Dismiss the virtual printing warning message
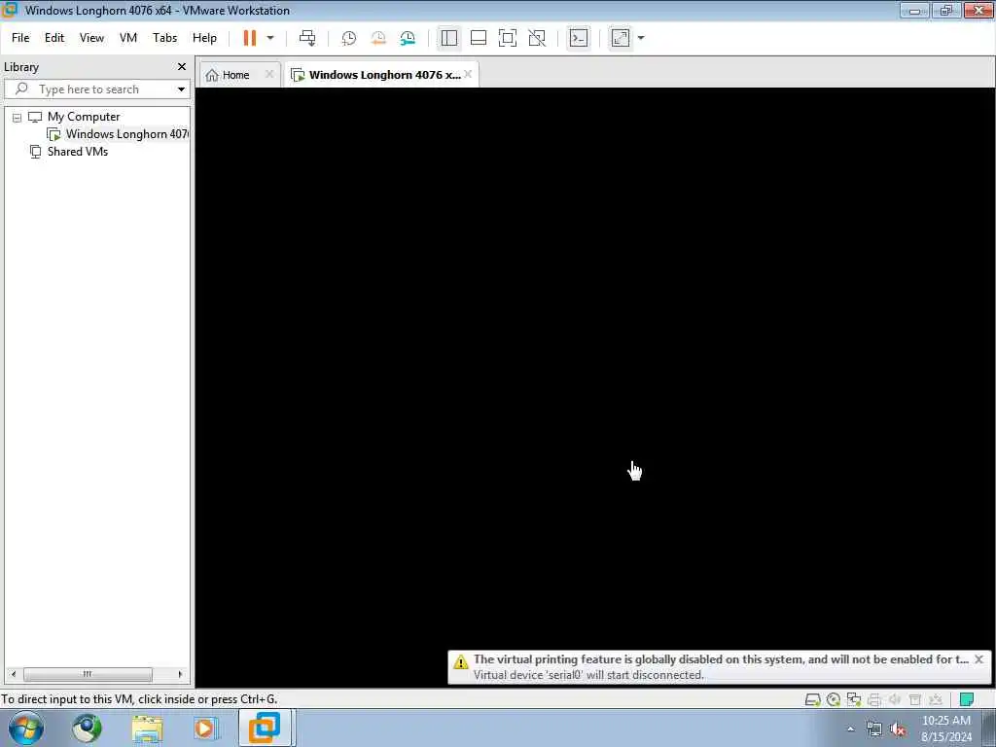The width and height of the screenshot is (996, 747). tap(978, 659)
